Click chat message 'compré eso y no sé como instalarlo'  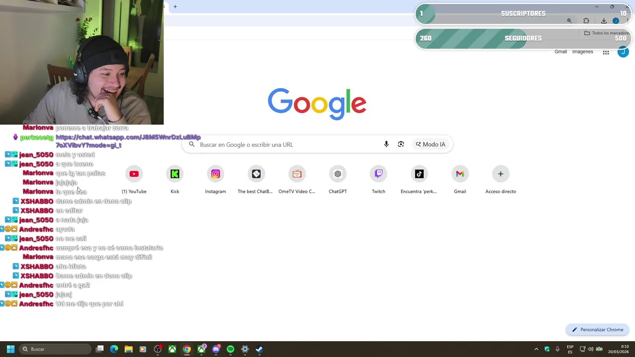pyautogui.click(x=109, y=248)
